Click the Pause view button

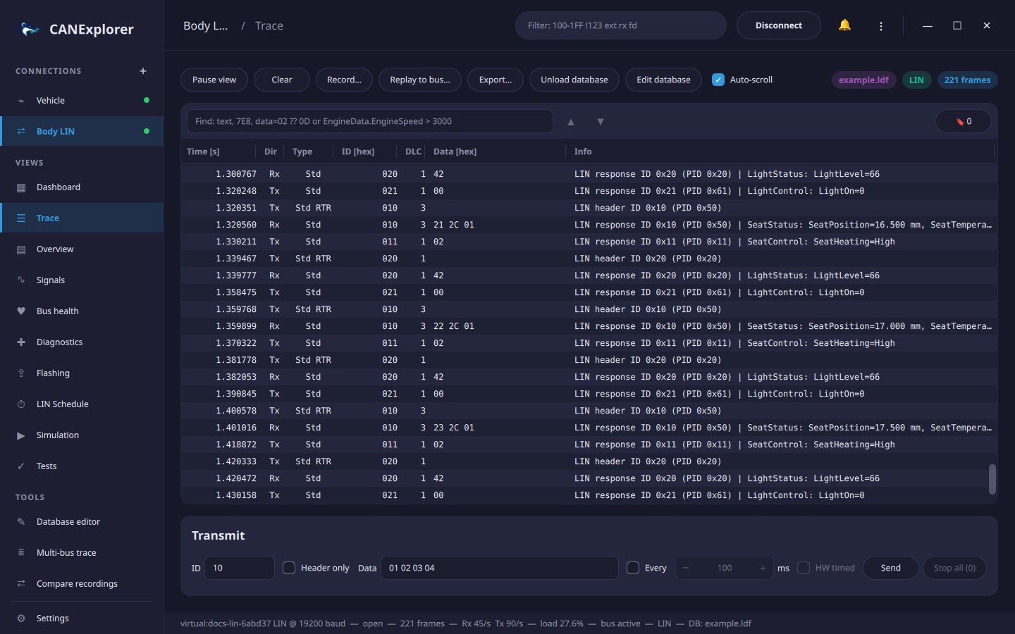click(214, 80)
